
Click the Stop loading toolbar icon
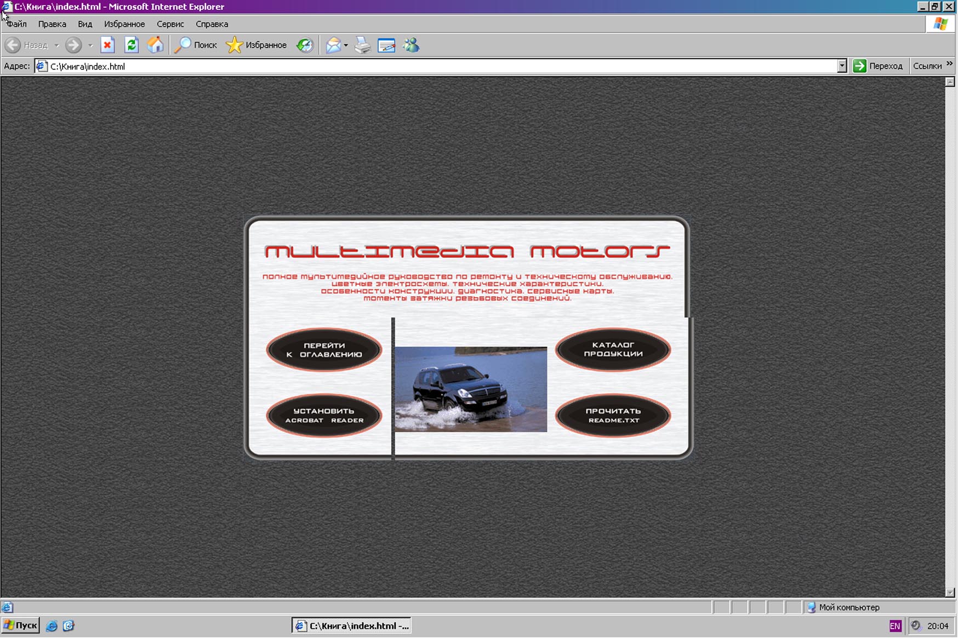[107, 45]
